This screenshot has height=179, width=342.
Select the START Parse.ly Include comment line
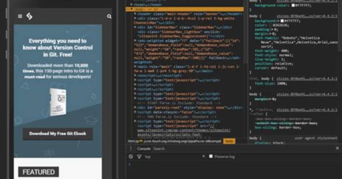179,103
